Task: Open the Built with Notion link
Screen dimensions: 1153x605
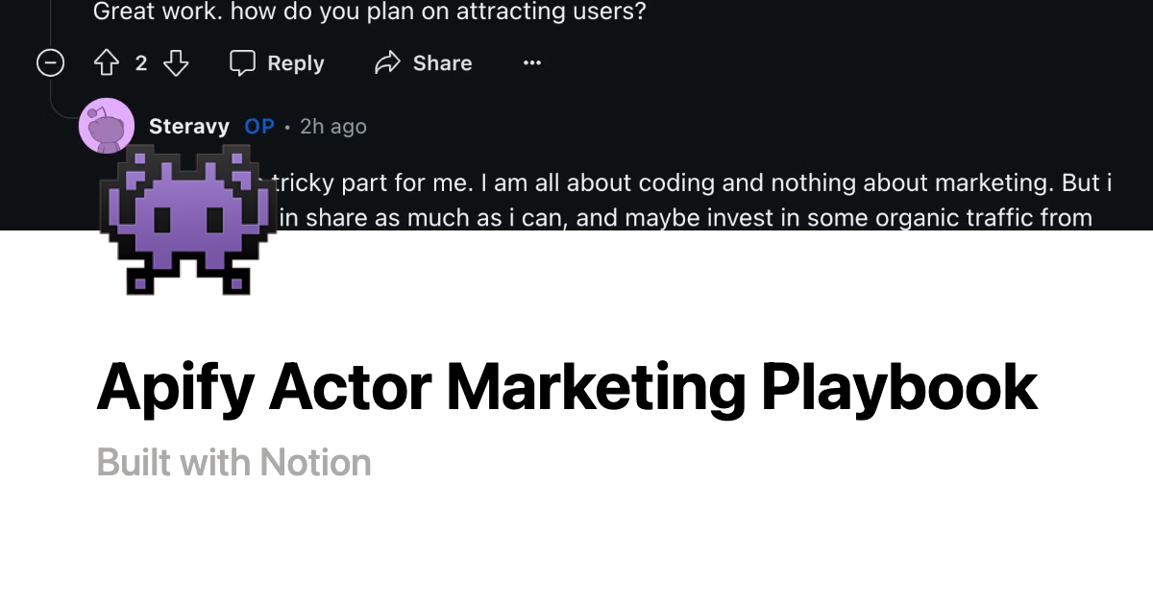Action: click(x=233, y=462)
